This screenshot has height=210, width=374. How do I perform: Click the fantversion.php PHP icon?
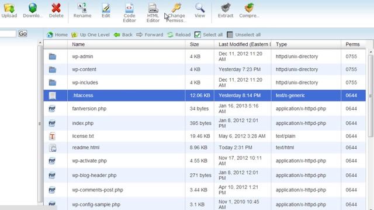(52, 109)
